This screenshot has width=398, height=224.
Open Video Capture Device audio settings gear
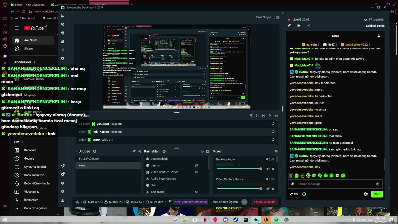[x=273, y=189]
